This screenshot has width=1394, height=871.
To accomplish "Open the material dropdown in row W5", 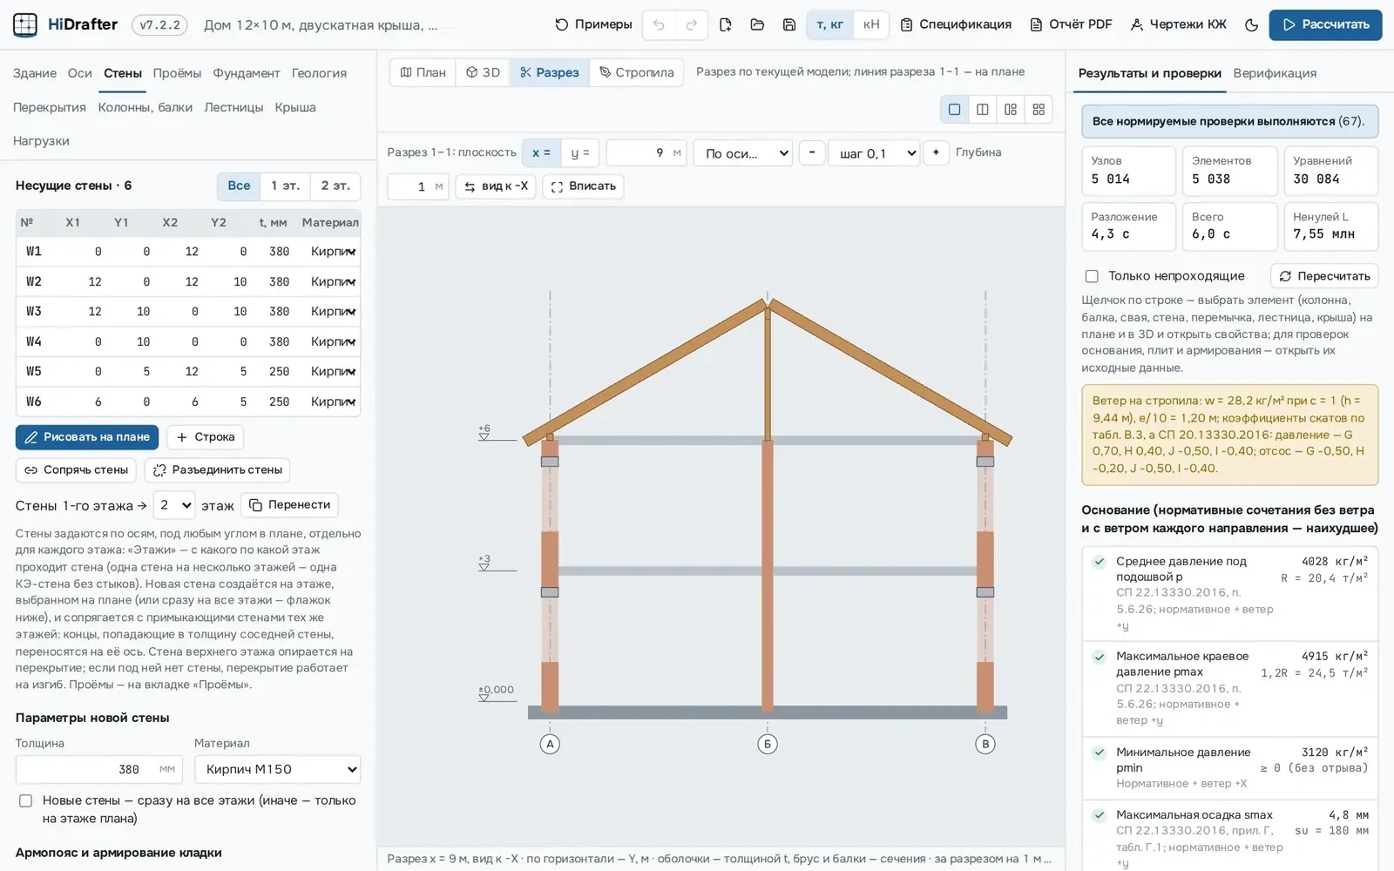I will pyautogui.click(x=333, y=372).
